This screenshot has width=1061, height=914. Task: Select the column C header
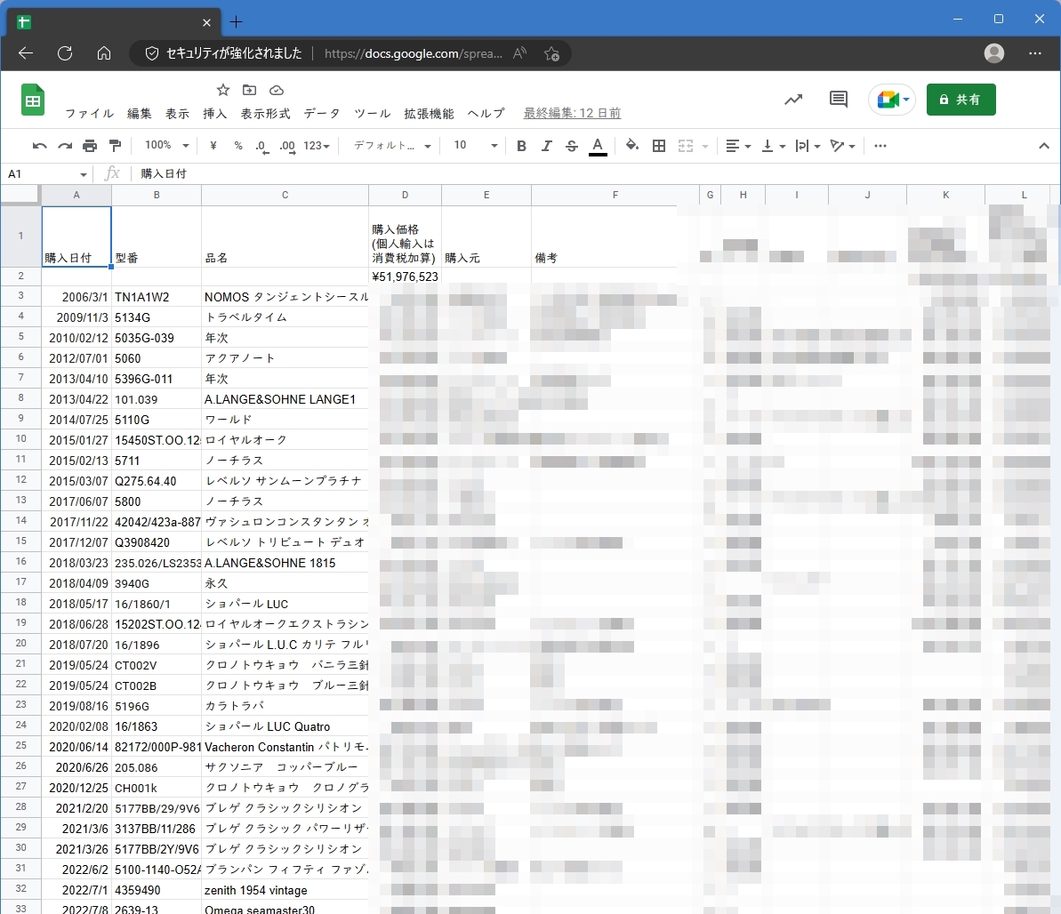click(285, 195)
